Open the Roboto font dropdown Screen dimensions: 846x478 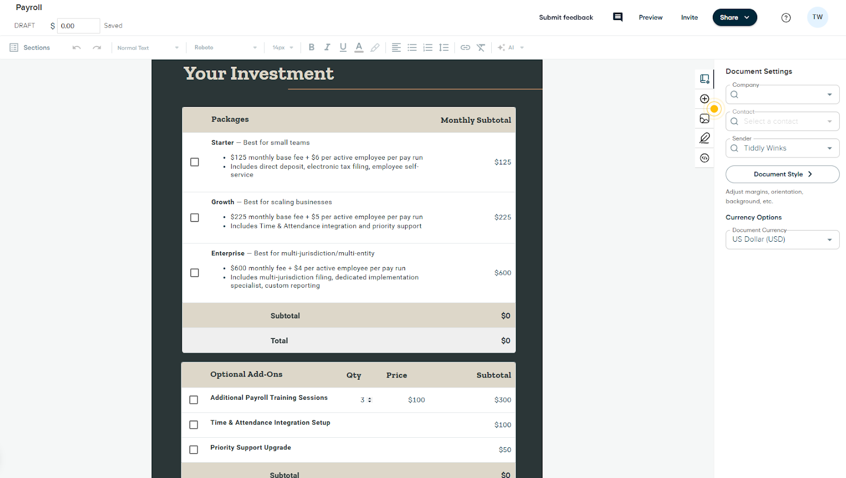point(225,48)
